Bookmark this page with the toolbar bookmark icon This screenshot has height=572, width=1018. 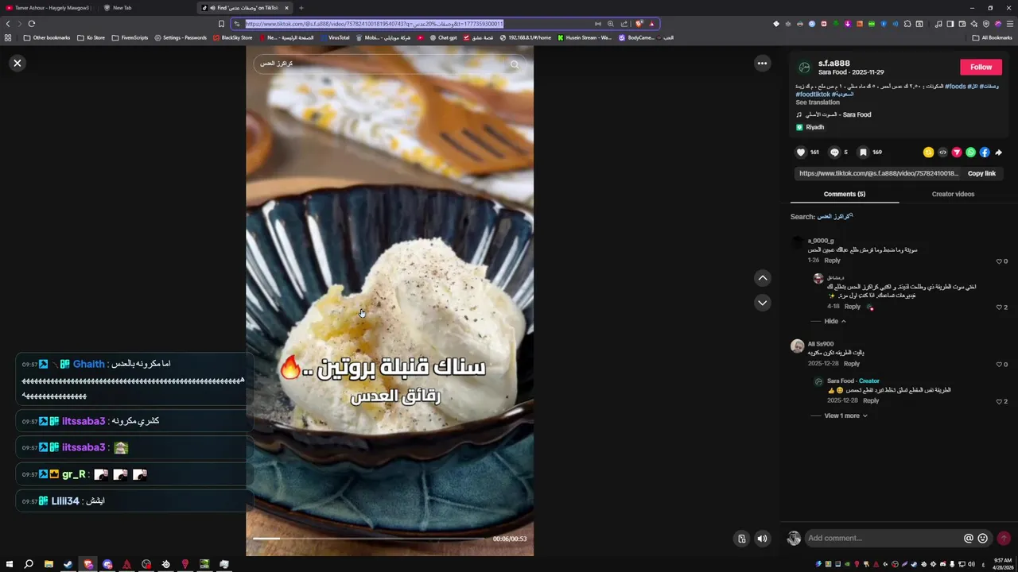coord(221,24)
